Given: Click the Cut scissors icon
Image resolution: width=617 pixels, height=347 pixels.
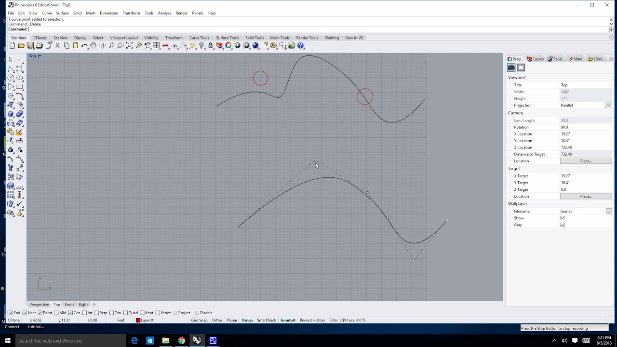Looking at the screenshot, I should [x=57, y=45].
